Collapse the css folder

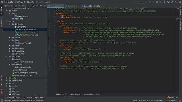click(x=10, y=13)
